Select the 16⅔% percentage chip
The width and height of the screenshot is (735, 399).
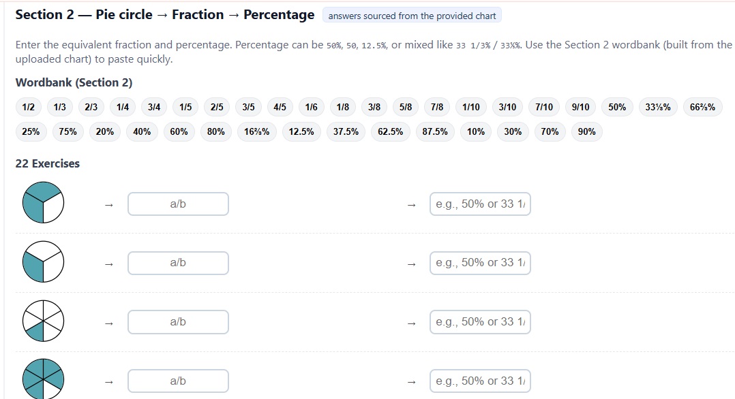click(257, 131)
